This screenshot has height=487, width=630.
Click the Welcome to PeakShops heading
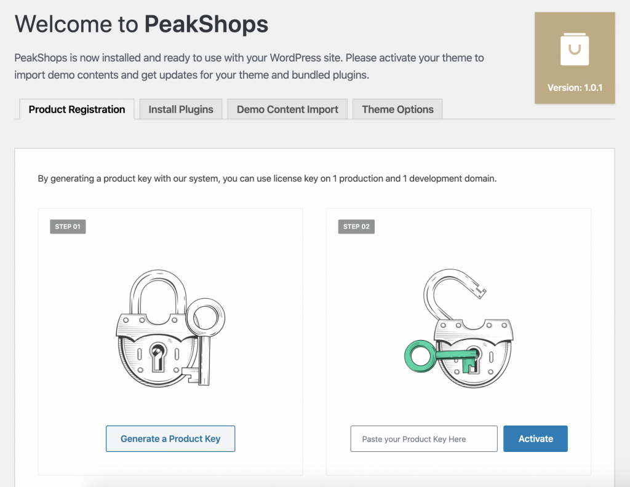click(142, 24)
